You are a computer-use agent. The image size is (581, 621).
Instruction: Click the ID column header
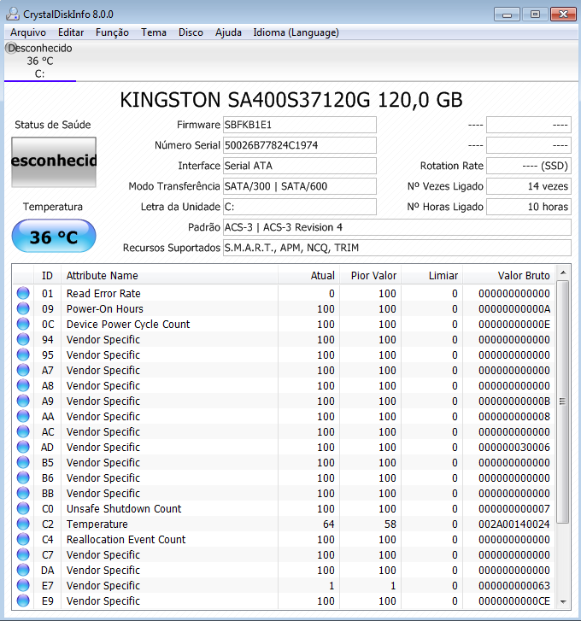[x=47, y=275]
